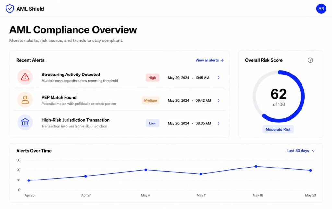
Task: Click the AML Shield logo icon
Action: tap(10, 9)
